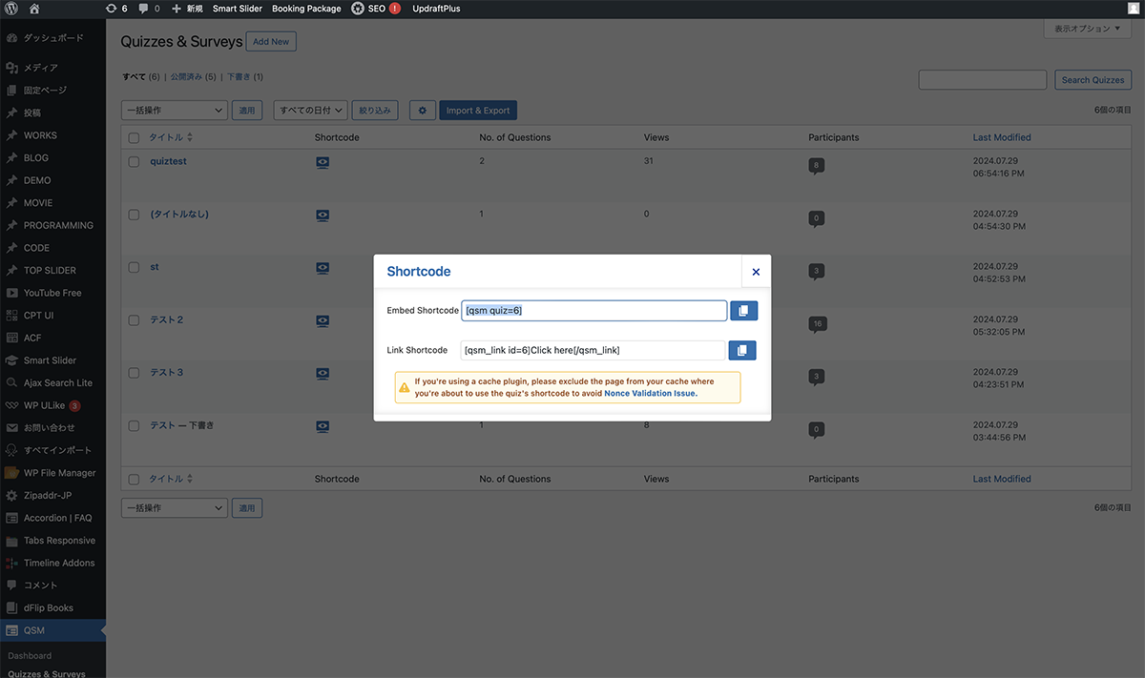Click the settings gear icon button
1145x678 pixels.
(x=423, y=111)
